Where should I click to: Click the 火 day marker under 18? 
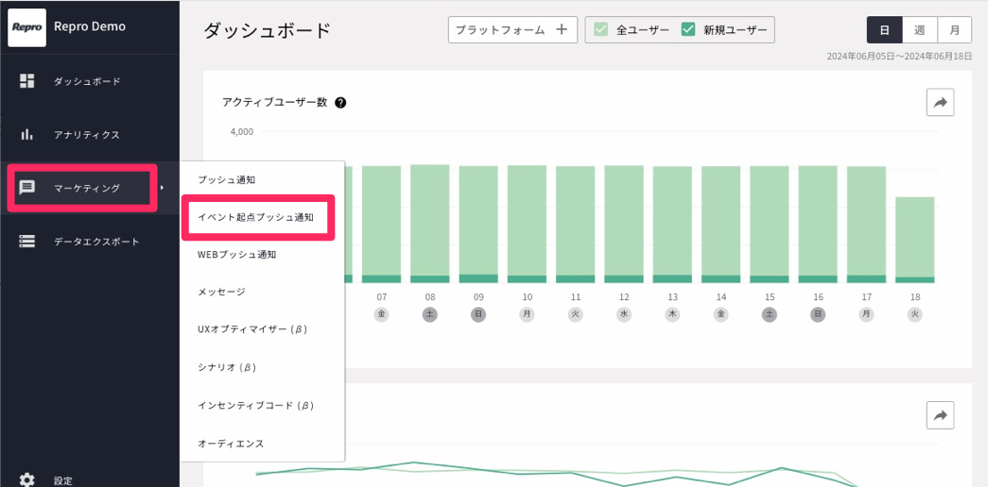[914, 315]
